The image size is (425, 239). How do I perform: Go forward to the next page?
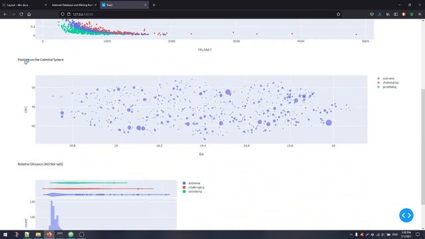click(x=13, y=14)
